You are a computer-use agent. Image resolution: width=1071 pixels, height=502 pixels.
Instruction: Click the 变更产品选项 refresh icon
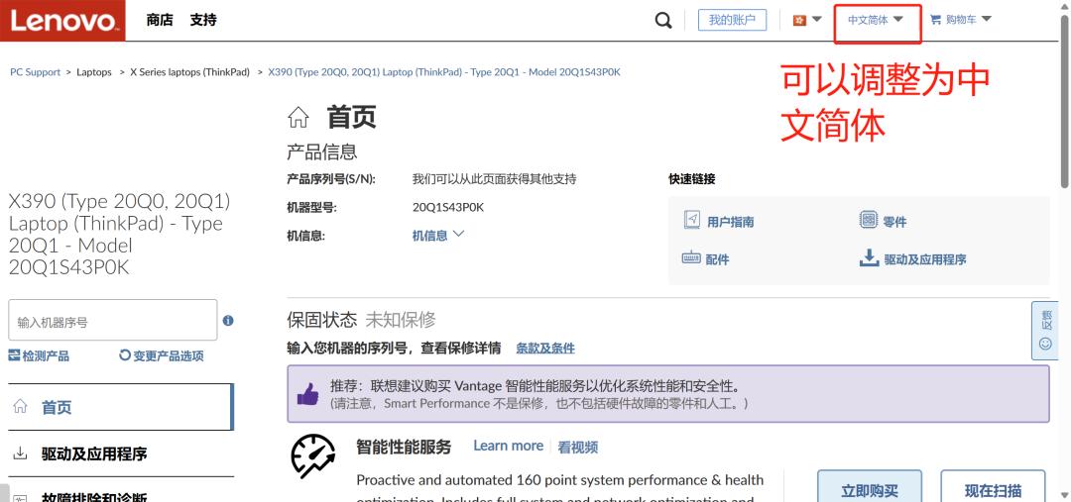pyautogui.click(x=125, y=355)
